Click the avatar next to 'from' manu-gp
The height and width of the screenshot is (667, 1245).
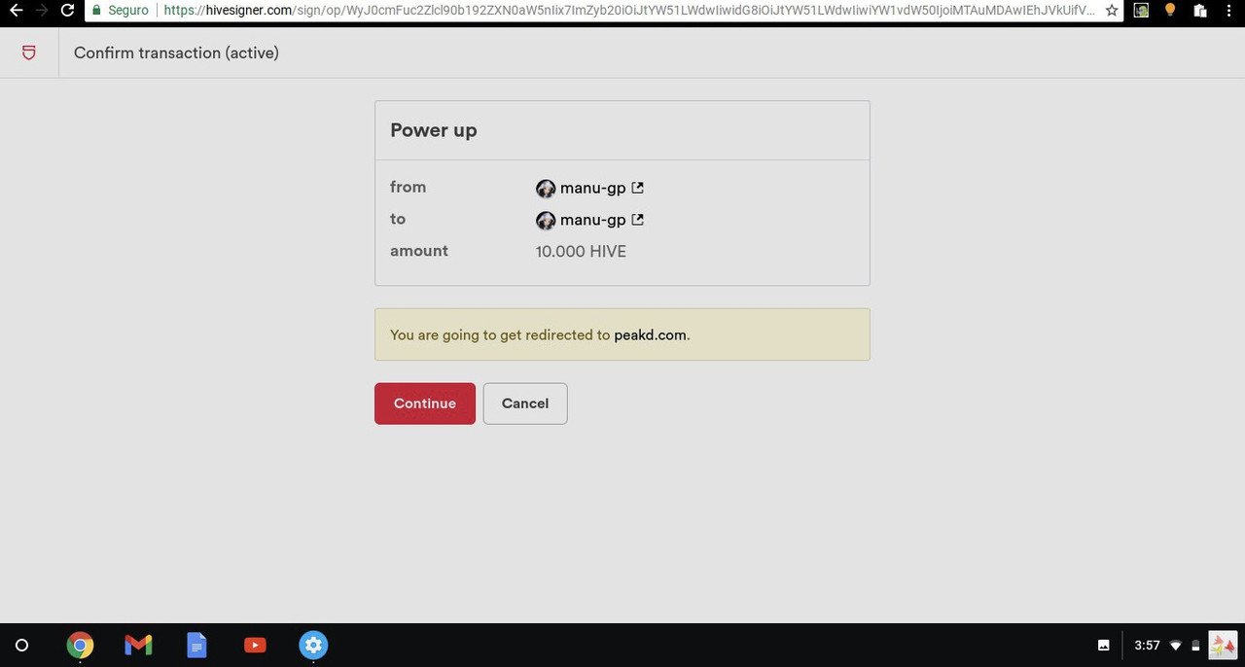pos(546,189)
